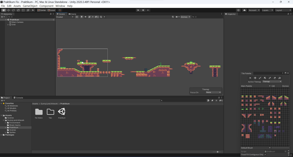Click the Edit button in Tile Palette
This screenshot has height=157, width=293.
273,86
